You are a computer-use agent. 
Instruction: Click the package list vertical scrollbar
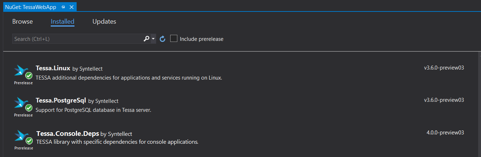[x=478, y=104]
